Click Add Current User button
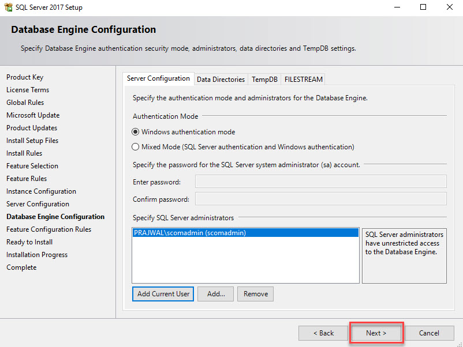The width and height of the screenshot is (463, 347). pyautogui.click(x=163, y=294)
